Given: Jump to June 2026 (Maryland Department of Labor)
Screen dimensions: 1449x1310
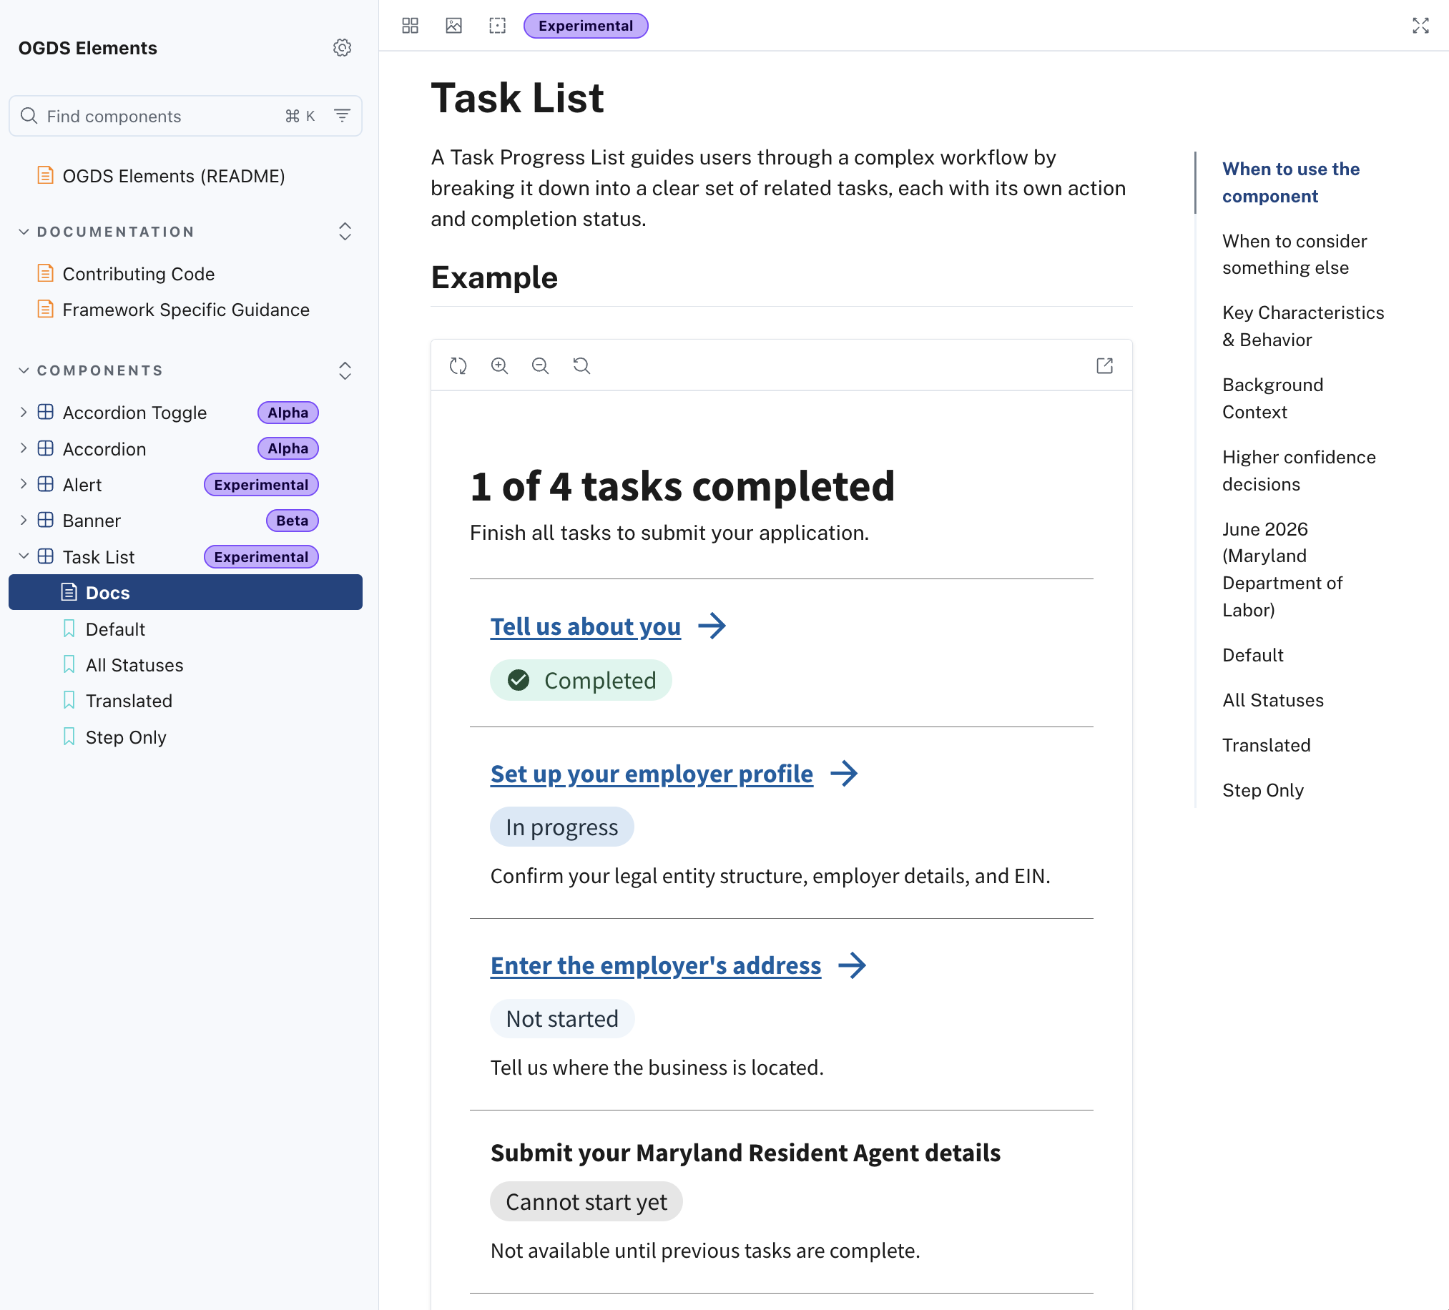Looking at the screenshot, I should 1282,569.
